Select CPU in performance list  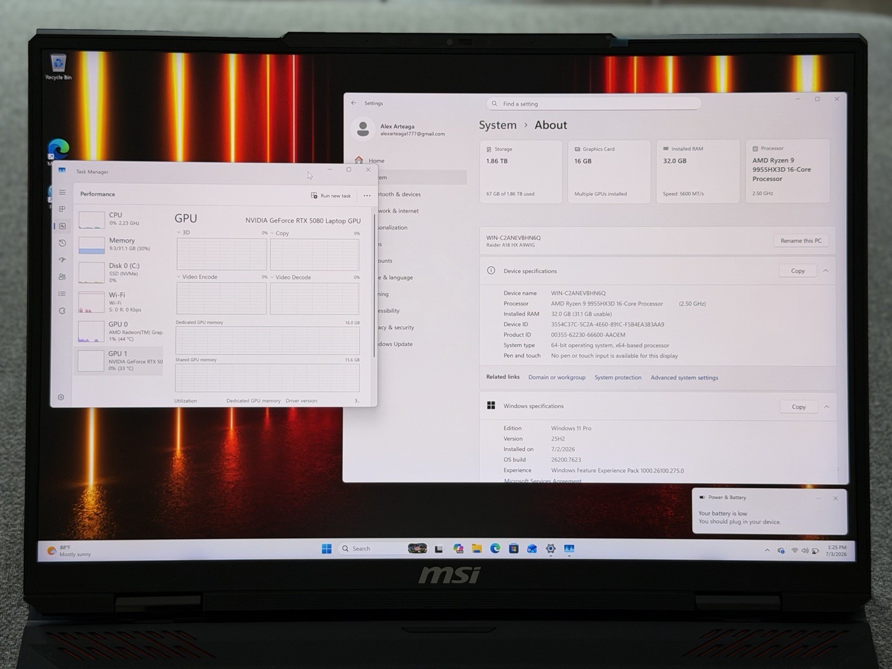point(119,219)
